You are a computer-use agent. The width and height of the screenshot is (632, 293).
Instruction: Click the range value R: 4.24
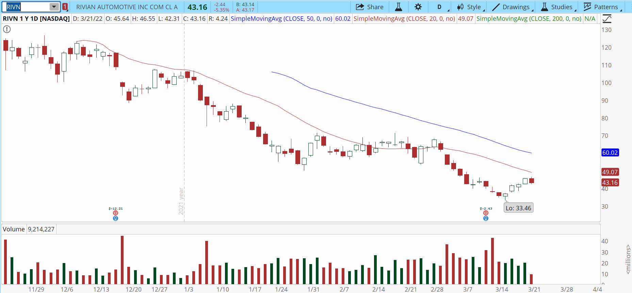(218, 19)
